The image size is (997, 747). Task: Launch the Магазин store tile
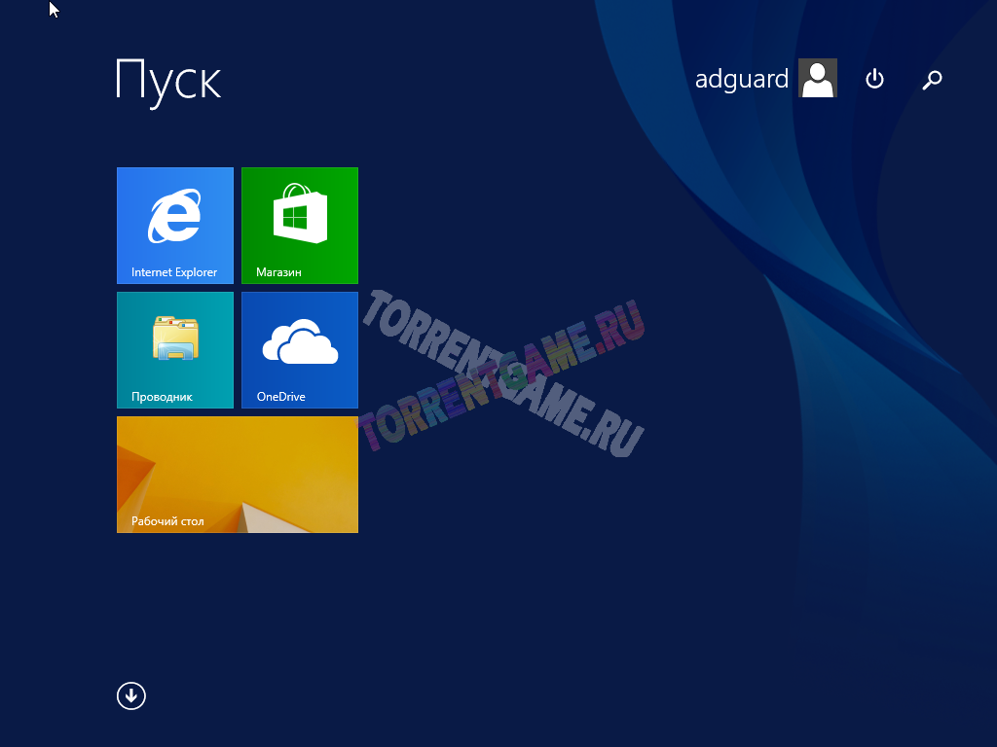[x=300, y=226]
